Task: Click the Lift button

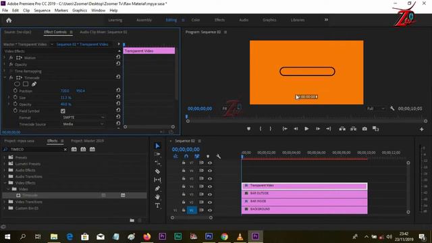Action: pos(342,129)
